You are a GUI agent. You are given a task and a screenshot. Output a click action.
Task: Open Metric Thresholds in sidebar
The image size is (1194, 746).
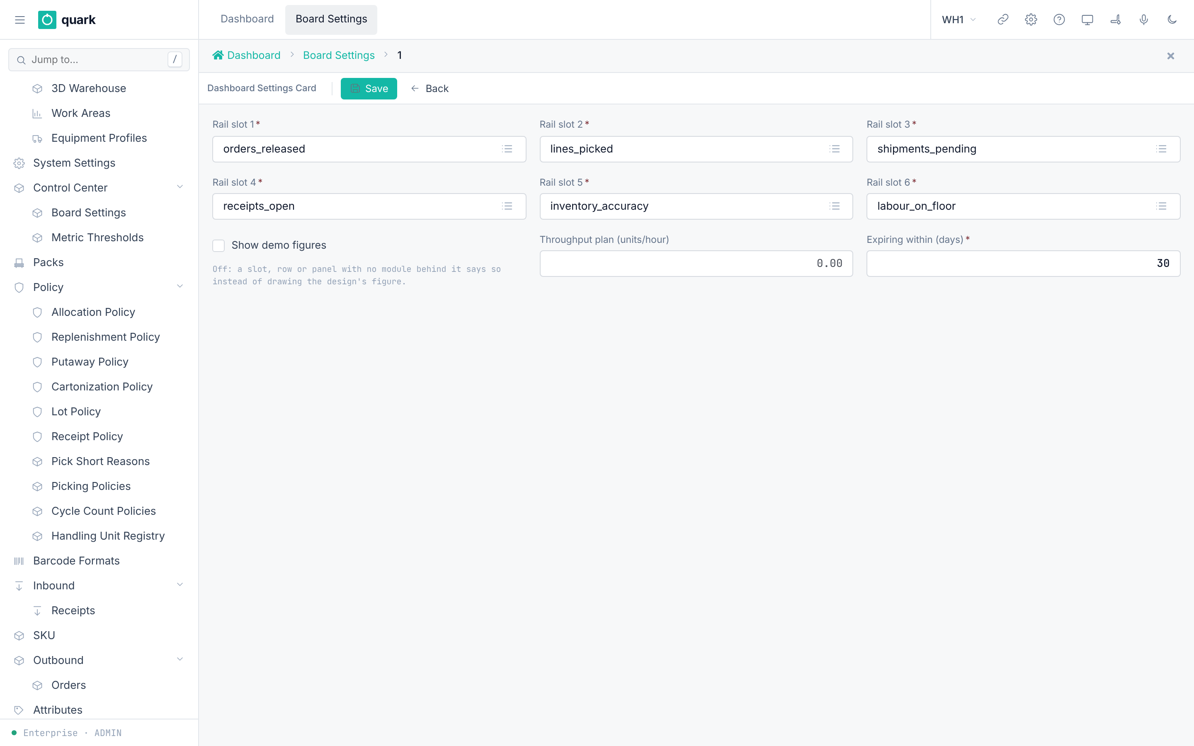click(x=99, y=237)
